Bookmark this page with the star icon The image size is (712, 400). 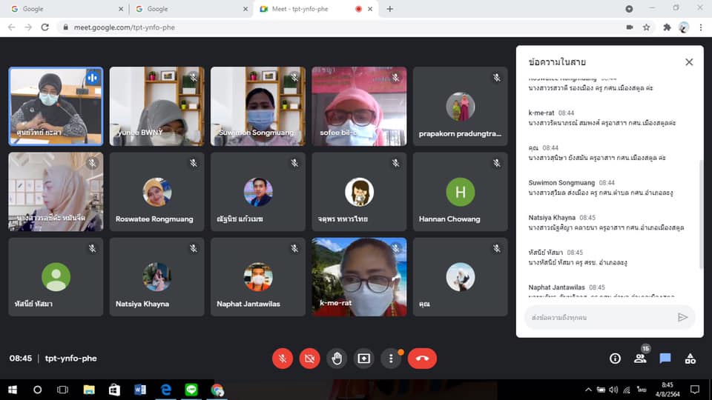pos(646,27)
